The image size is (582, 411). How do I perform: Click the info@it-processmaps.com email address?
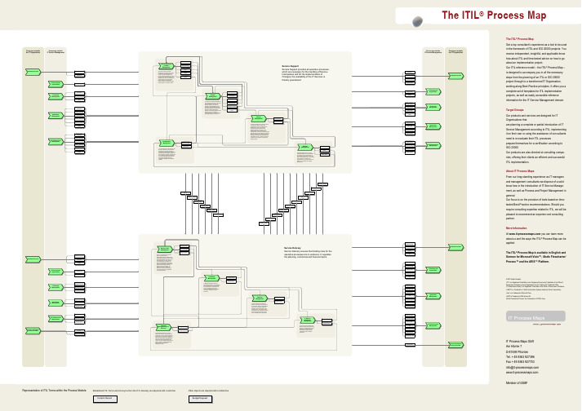click(x=522, y=367)
